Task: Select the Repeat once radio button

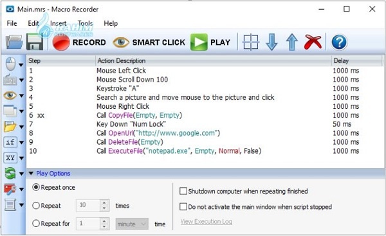Action: [x=36, y=187]
